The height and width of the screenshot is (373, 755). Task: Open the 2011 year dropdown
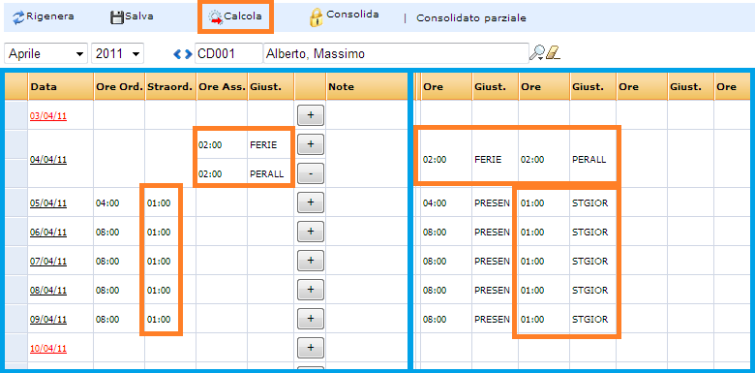pyautogui.click(x=117, y=53)
